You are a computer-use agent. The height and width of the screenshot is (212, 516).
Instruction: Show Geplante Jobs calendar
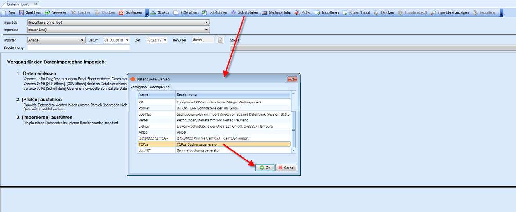(x=276, y=12)
